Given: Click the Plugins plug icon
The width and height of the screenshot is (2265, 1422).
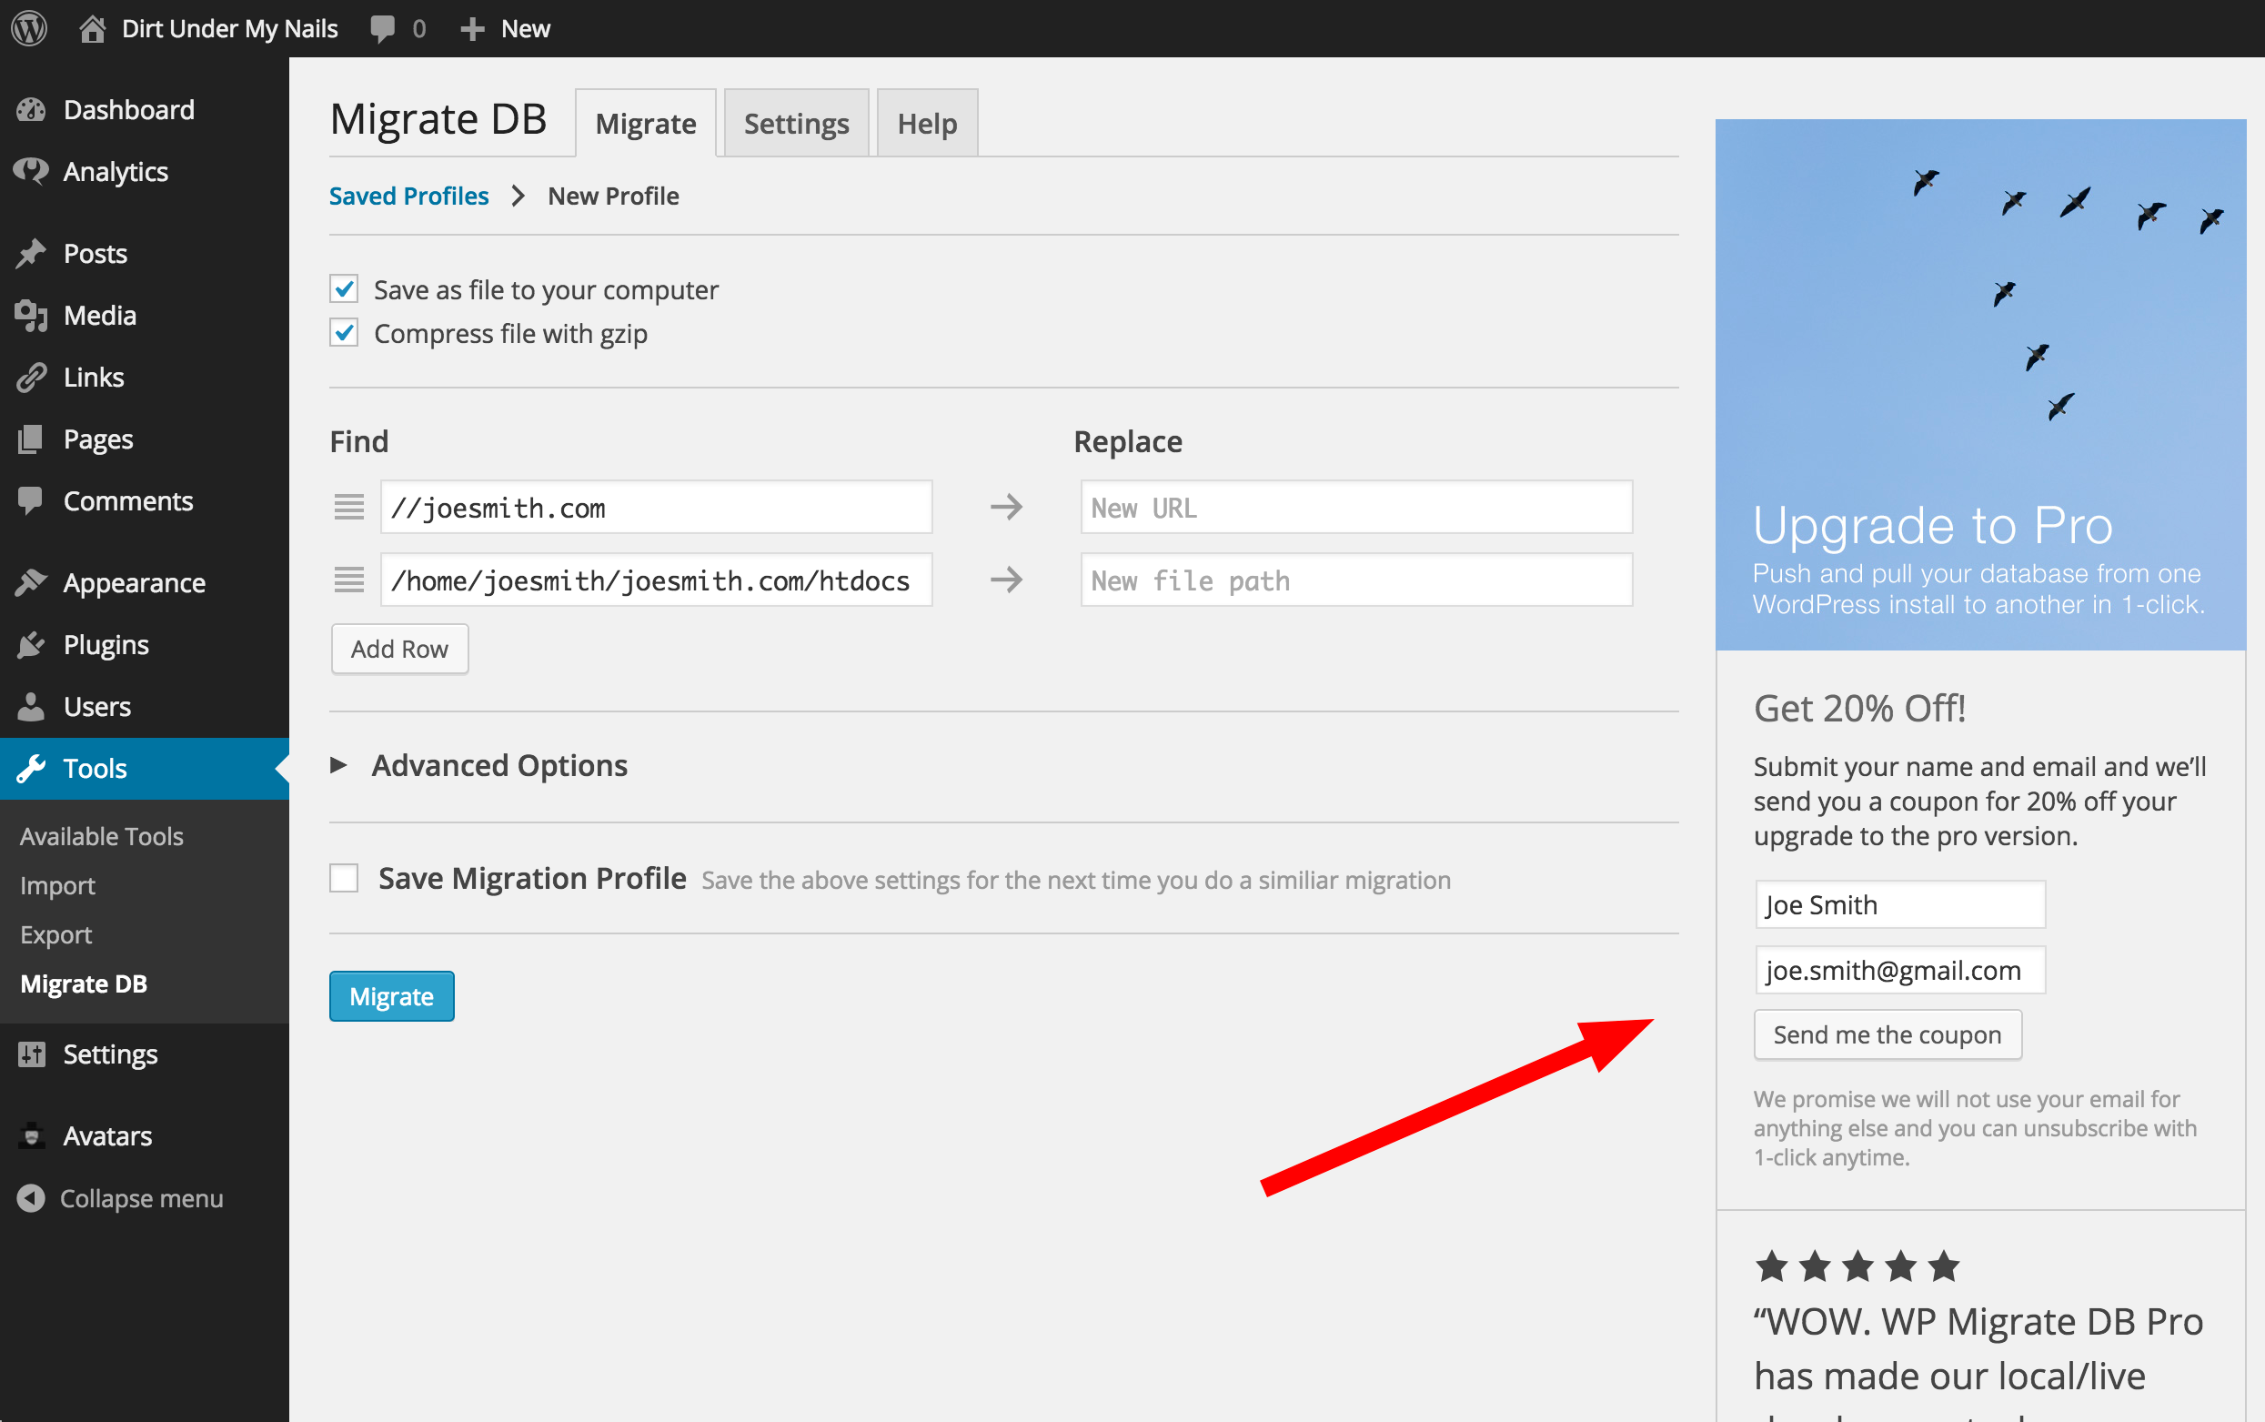Looking at the screenshot, I should coord(31,644).
